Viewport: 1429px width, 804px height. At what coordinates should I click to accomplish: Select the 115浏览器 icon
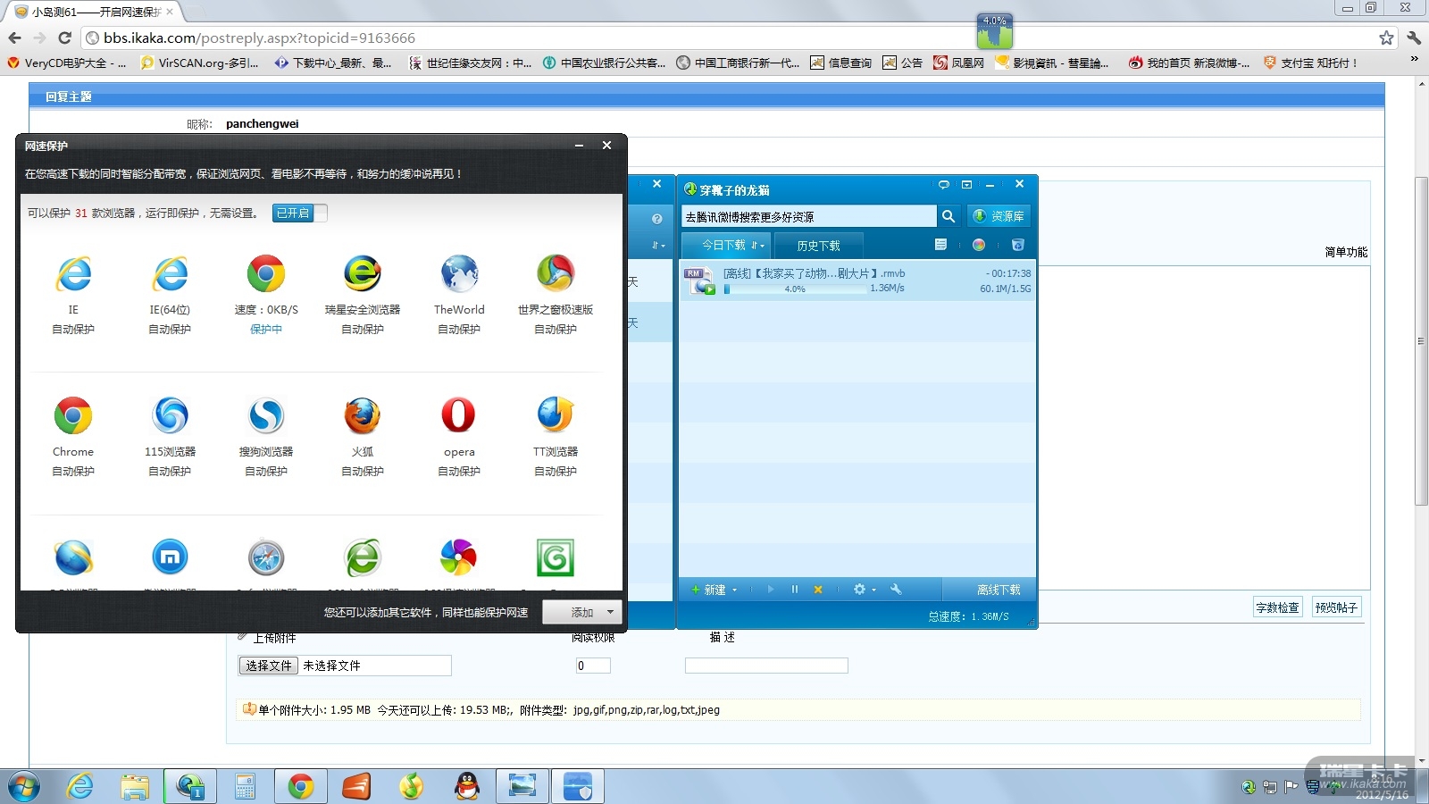click(170, 415)
